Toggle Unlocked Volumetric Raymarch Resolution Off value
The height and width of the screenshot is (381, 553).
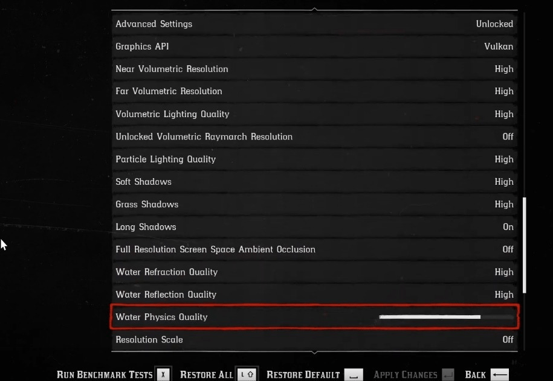[x=508, y=136]
